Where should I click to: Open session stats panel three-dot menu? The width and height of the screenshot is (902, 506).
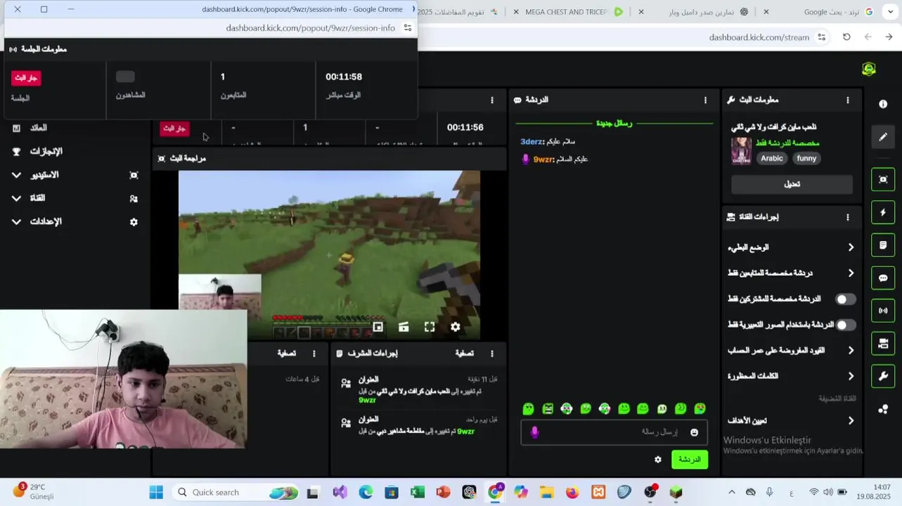point(492,100)
